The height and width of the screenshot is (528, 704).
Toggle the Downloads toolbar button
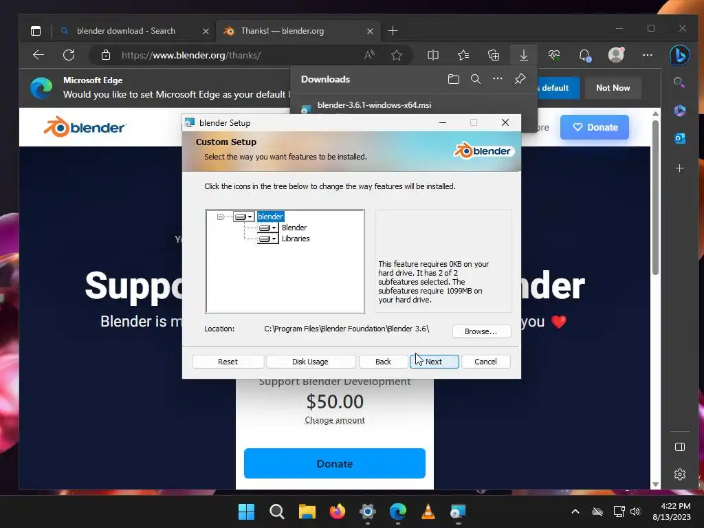click(523, 55)
